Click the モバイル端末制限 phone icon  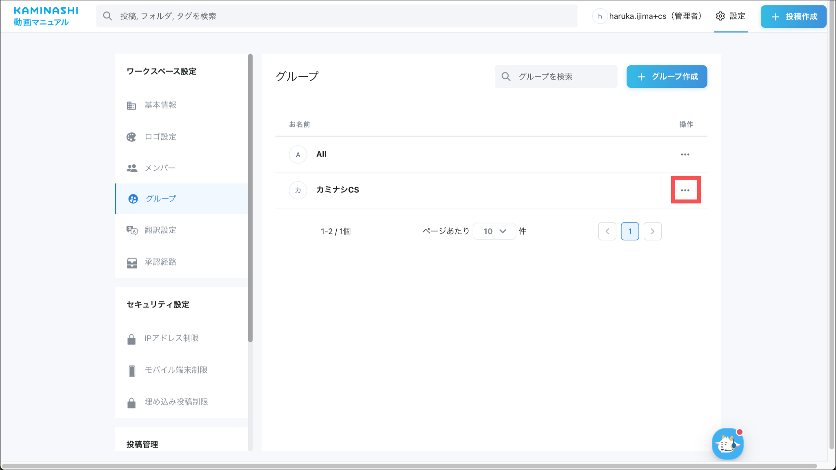tap(131, 370)
